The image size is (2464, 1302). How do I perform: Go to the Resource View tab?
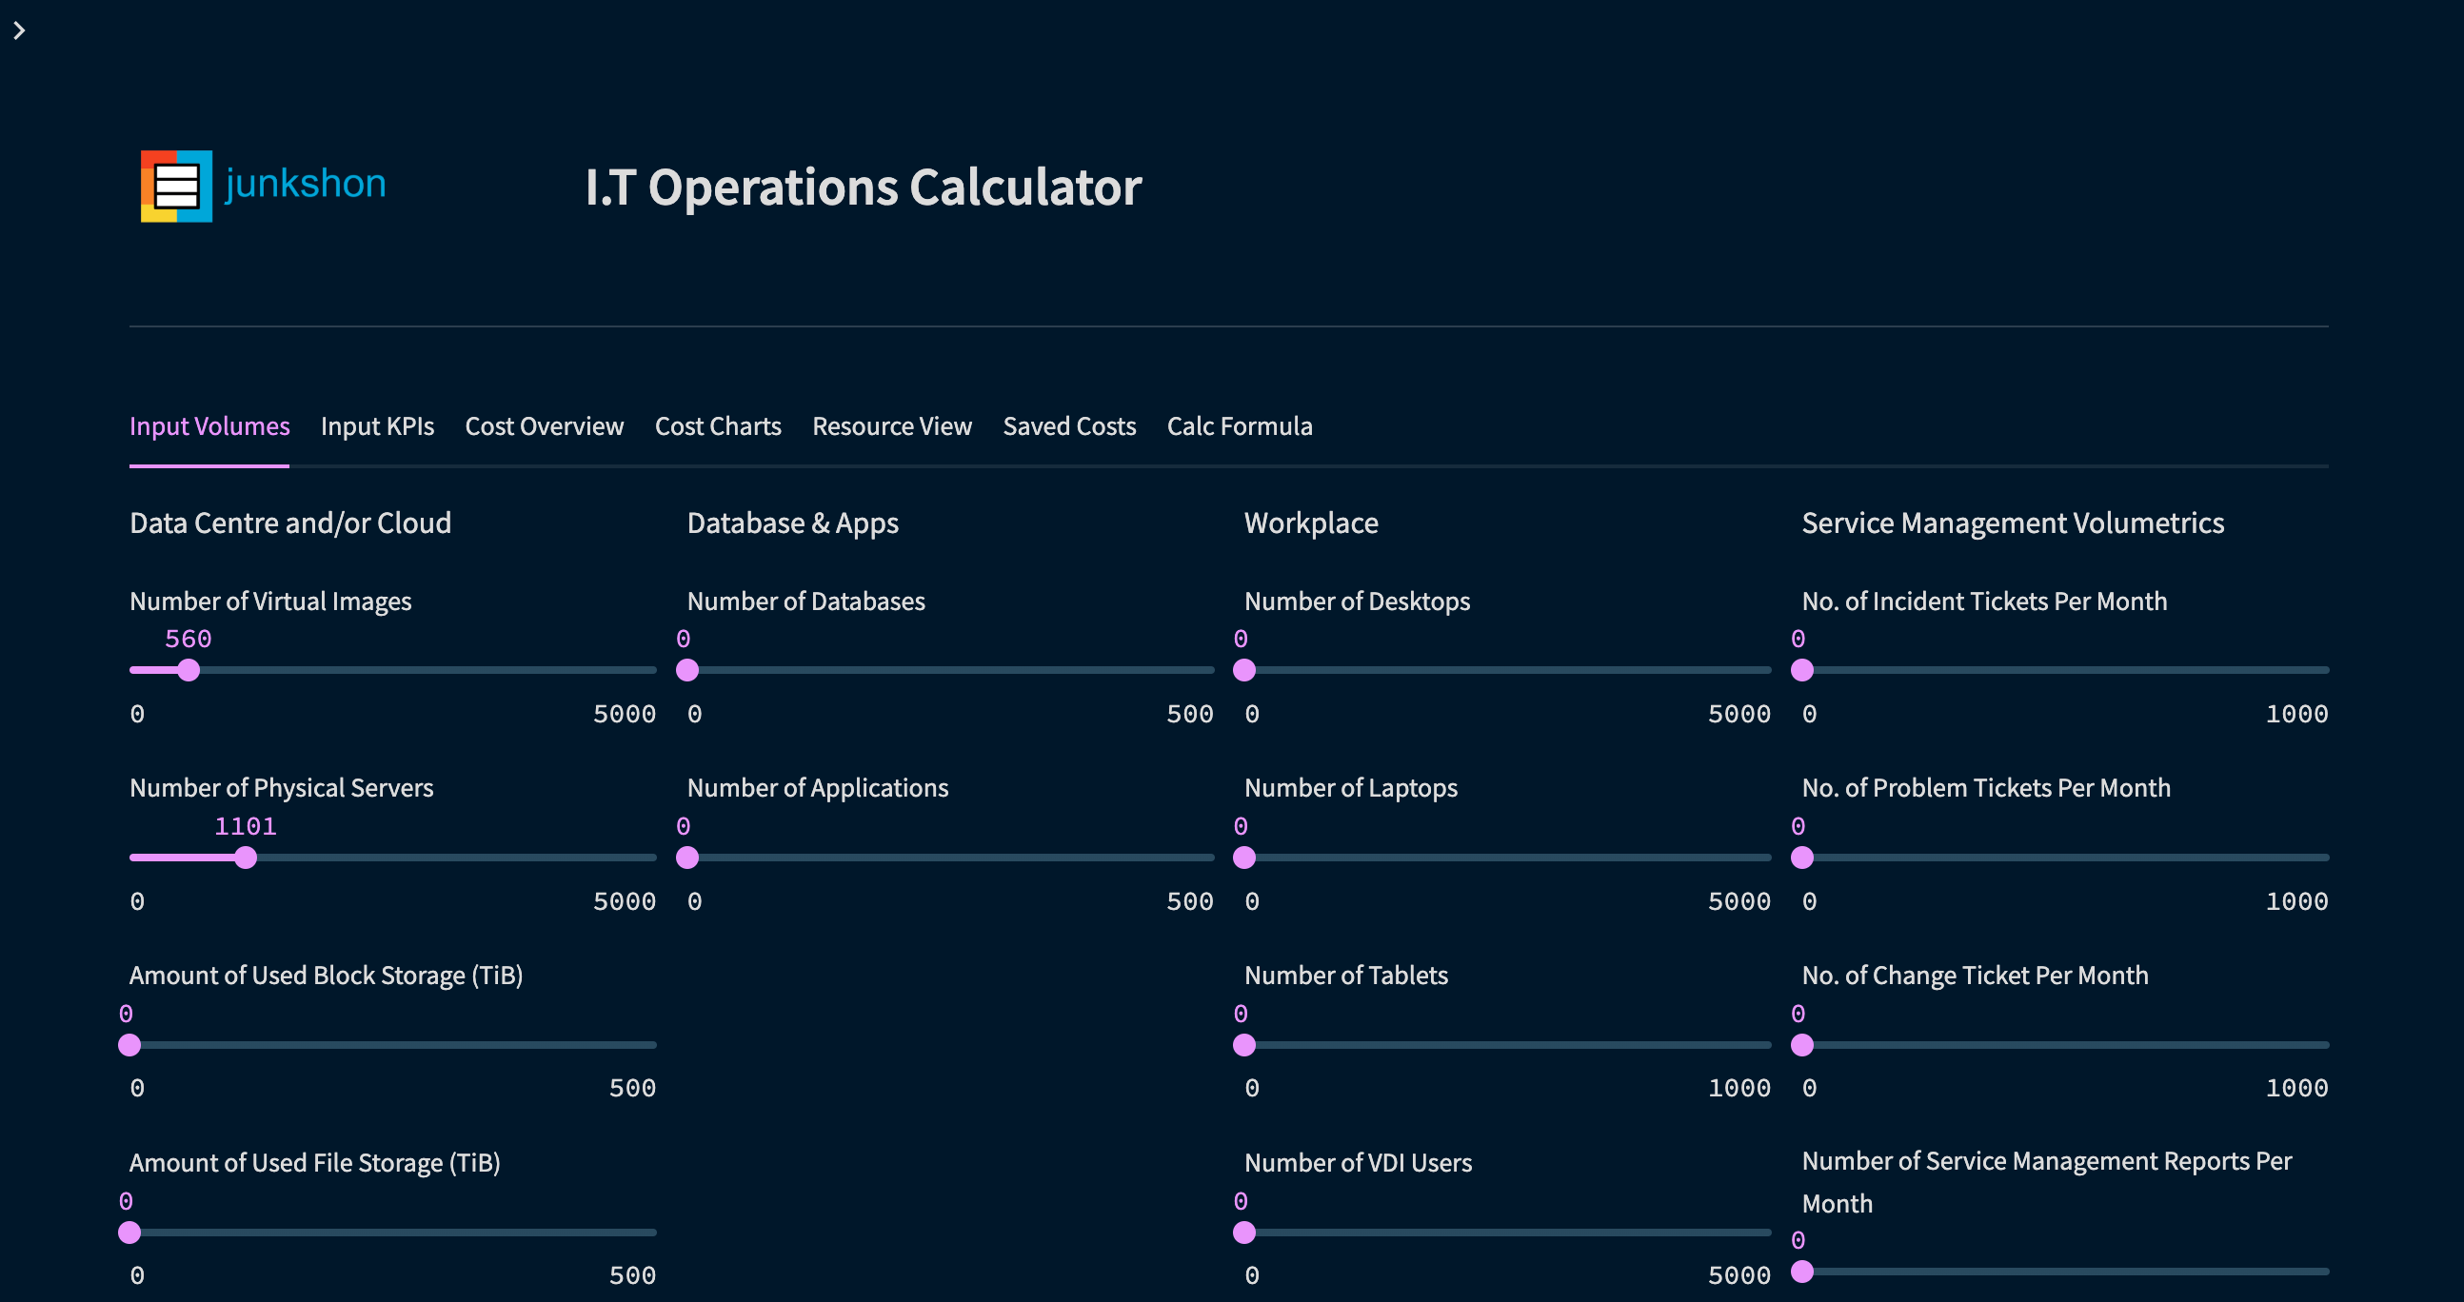point(891,426)
